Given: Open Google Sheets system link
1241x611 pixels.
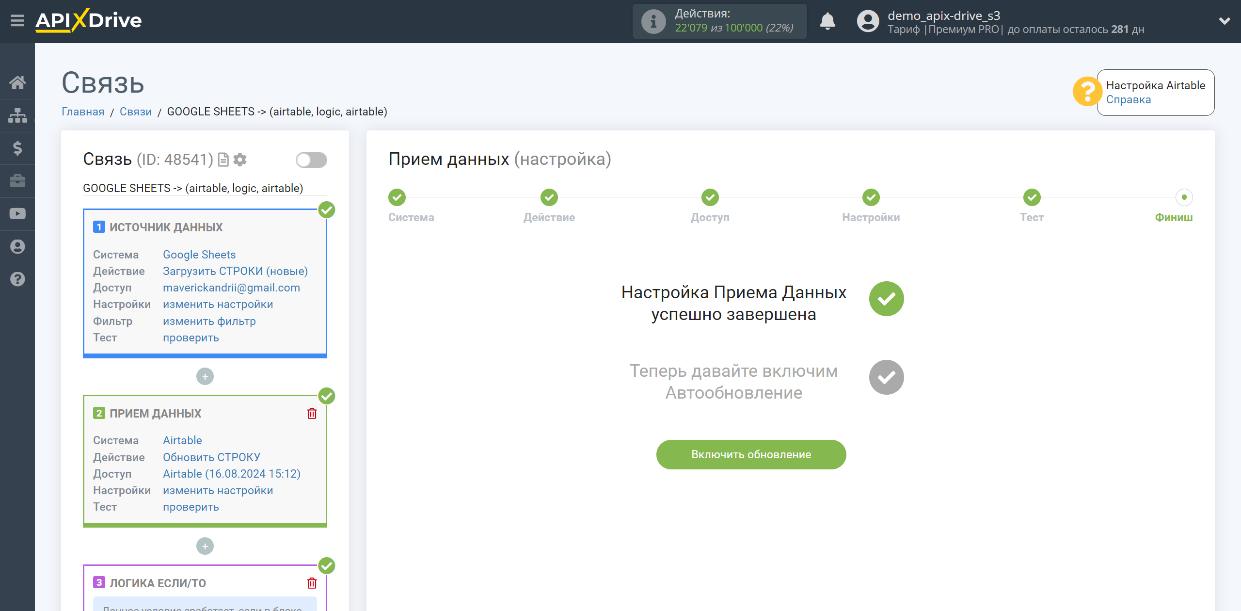Looking at the screenshot, I should pos(199,255).
